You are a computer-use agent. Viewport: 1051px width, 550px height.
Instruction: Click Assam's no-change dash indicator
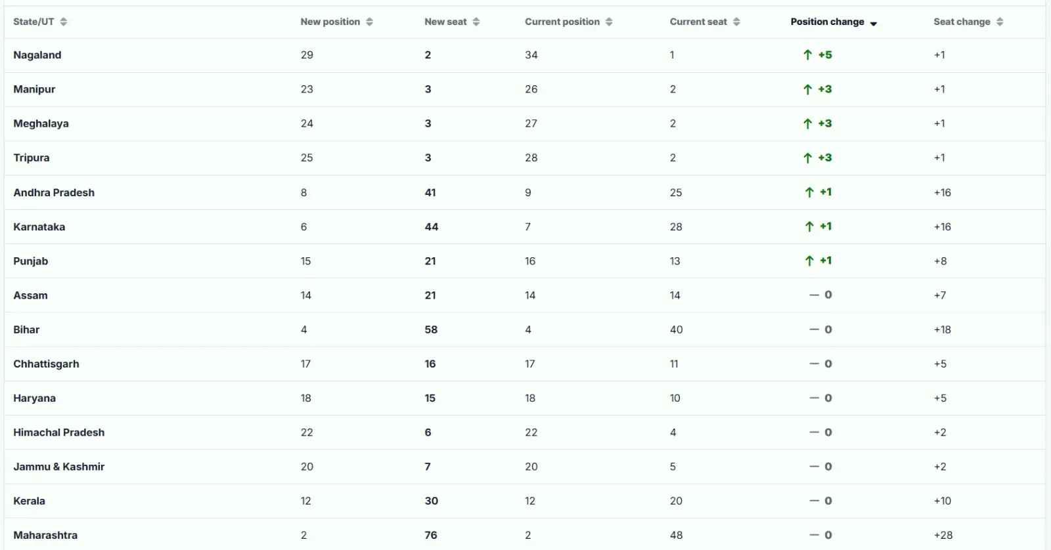pyautogui.click(x=815, y=295)
